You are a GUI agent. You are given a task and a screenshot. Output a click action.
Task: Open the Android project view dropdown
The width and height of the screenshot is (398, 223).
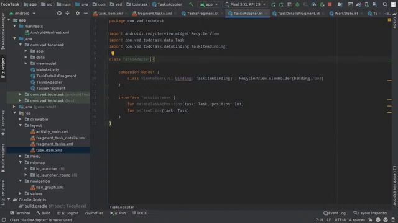pos(22,13)
